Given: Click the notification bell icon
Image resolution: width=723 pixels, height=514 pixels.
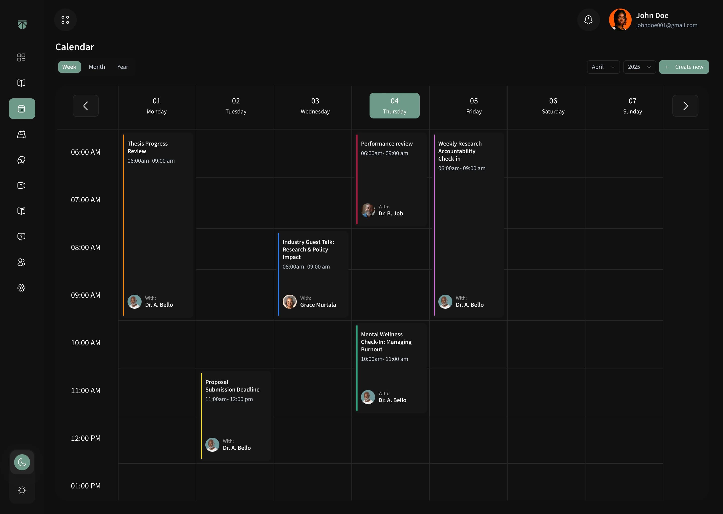Looking at the screenshot, I should [x=588, y=20].
